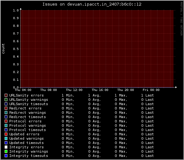Click the URLSanity timeouts legend swatch
Image resolution: width=184 pixels, height=160 pixels.
click(6, 104)
